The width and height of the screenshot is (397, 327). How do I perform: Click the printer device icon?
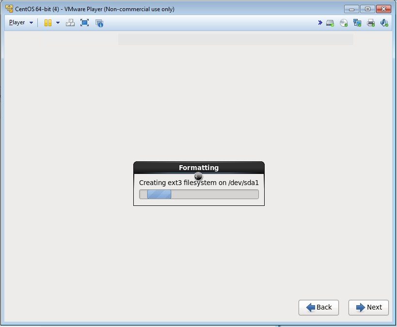(x=371, y=23)
